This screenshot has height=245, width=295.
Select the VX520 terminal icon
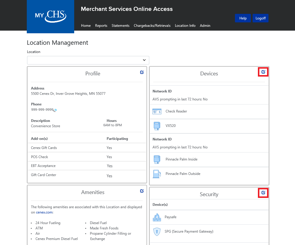157,126
